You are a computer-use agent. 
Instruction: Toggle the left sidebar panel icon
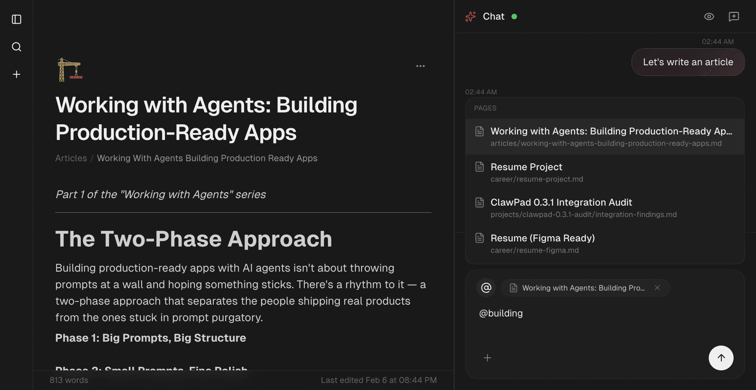[x=16, y=19]
